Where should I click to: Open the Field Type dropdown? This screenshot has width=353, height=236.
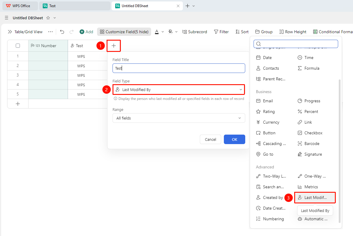pos(179,90)
